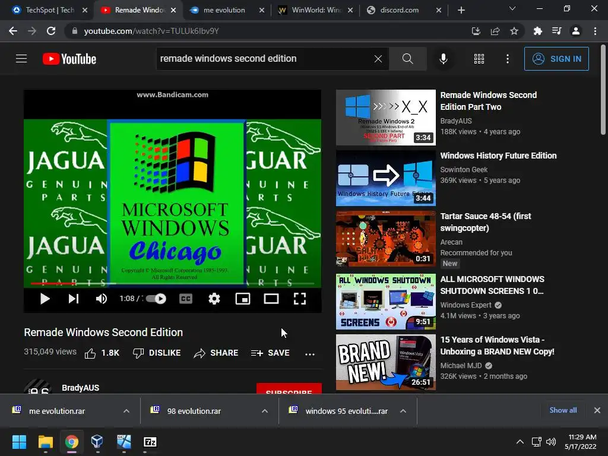Switch to WinWorld tab
Image resolution: width=608 pixels, height=456 pixels.
pyautogui.click(x=316, y=10)
